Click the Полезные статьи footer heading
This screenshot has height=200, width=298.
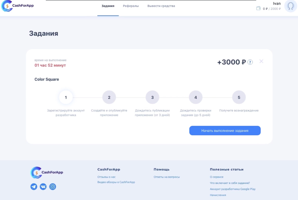click(226, 170)
